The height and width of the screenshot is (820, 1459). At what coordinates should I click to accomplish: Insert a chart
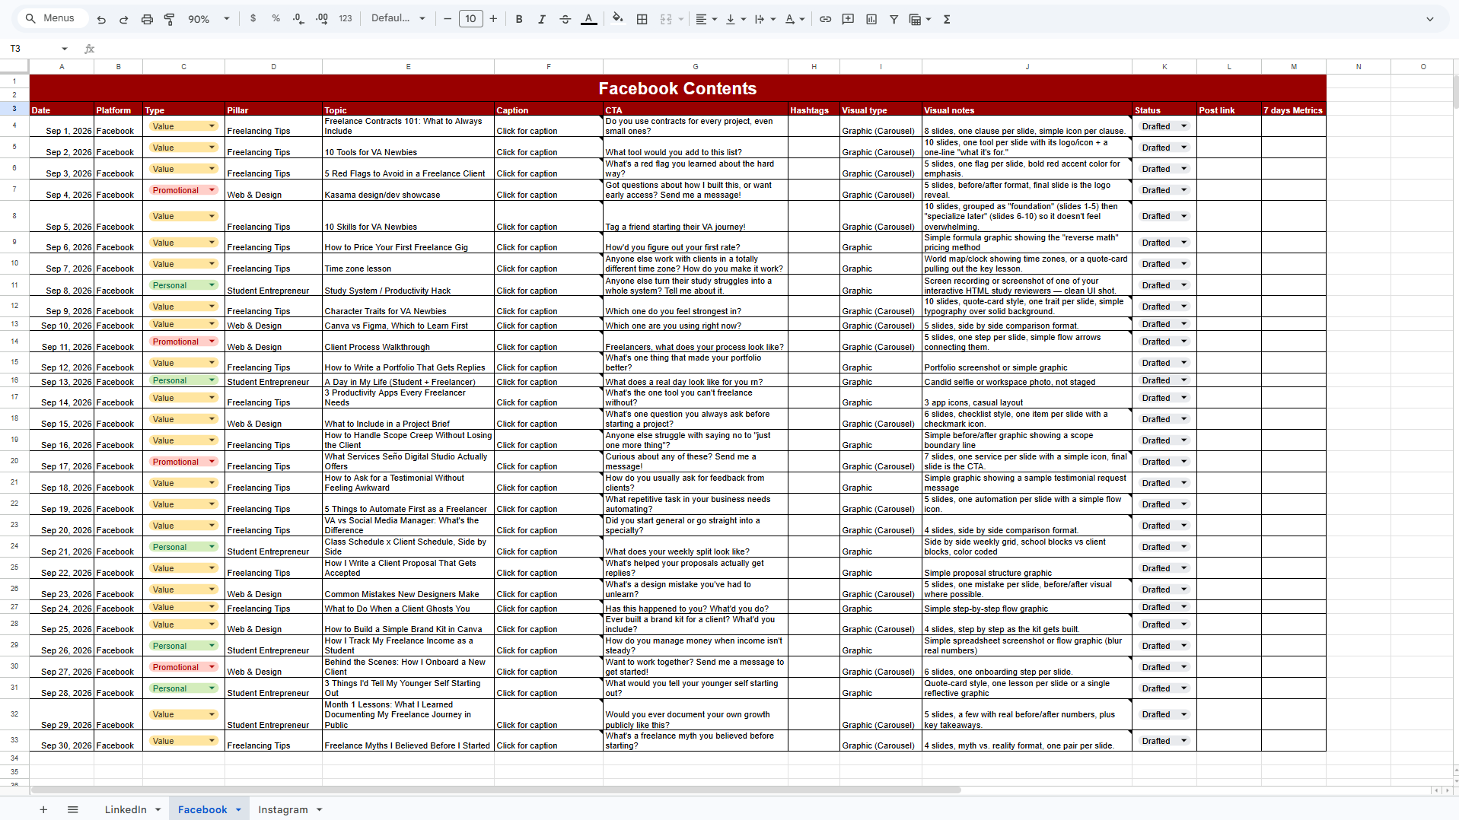(871, 19)
